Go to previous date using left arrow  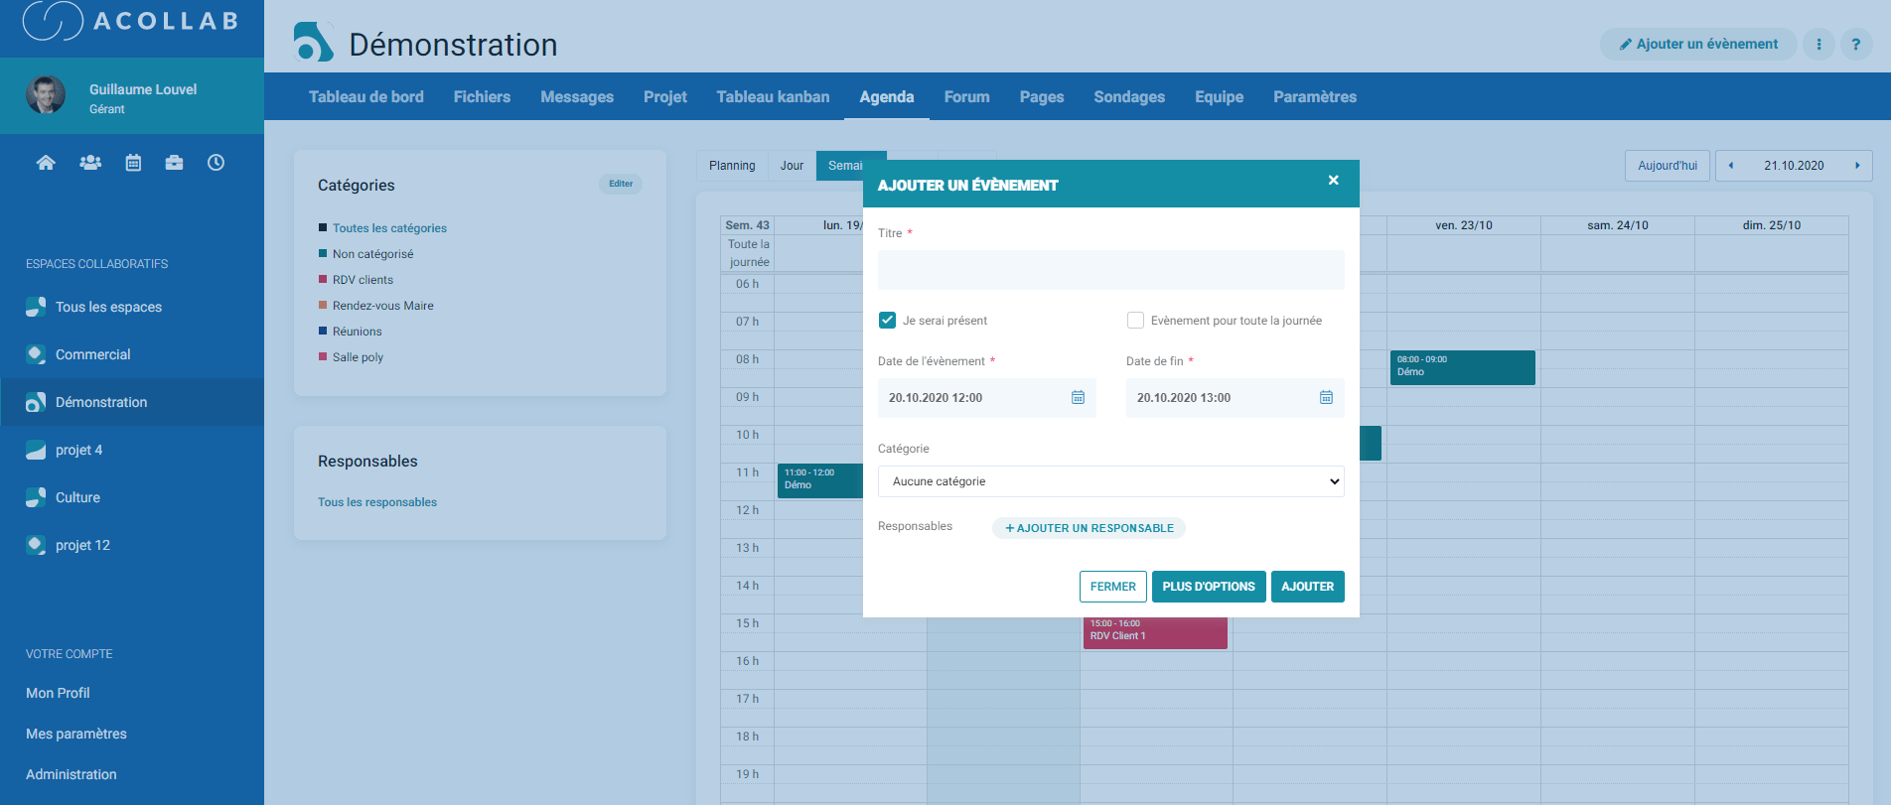point(1731,166)
